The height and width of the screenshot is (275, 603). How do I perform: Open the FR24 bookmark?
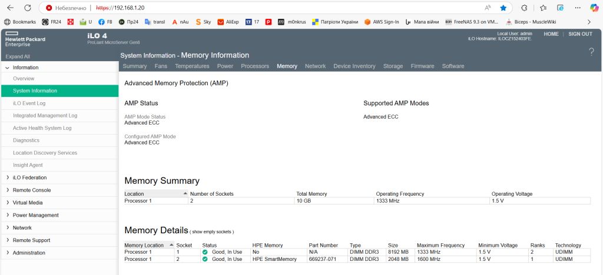tap(52, 22)
